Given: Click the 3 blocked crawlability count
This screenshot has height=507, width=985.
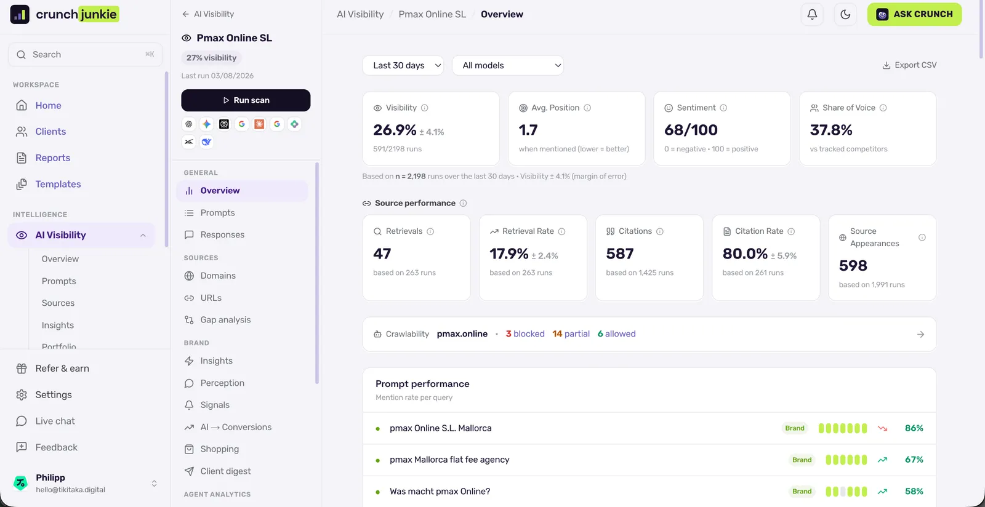Looking at the screenshot, I should [x=525, y=334].
